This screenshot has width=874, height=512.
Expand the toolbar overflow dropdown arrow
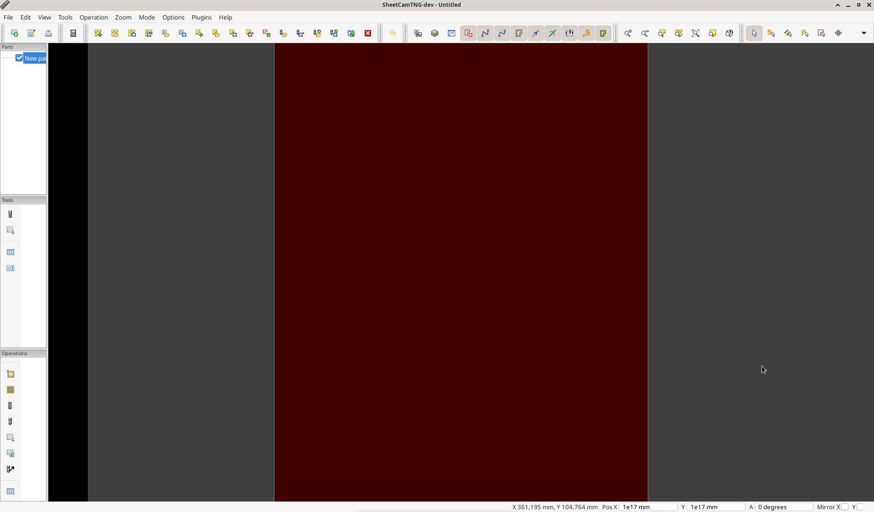coord(864,33)
